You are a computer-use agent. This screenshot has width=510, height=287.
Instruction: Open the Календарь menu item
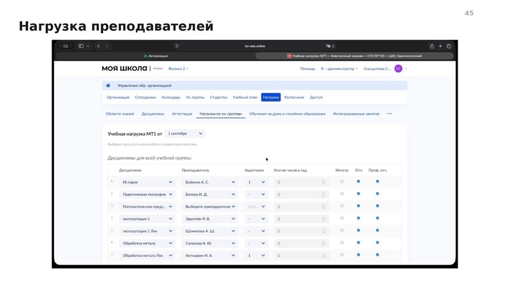(x=171, y=98)
